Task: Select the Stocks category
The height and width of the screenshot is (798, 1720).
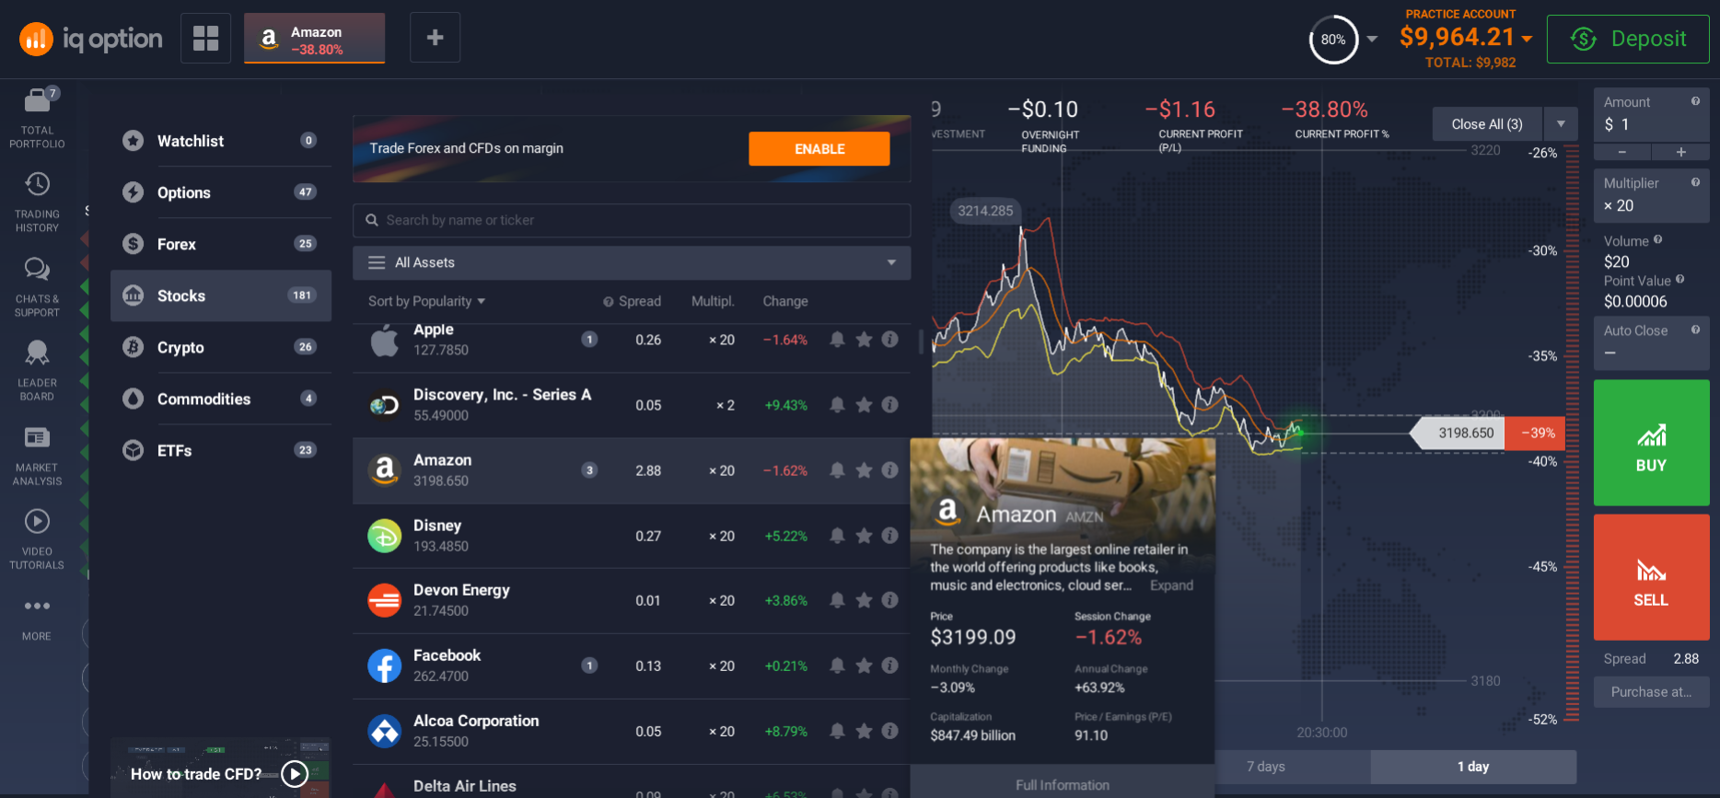Action: pos(221,295)
